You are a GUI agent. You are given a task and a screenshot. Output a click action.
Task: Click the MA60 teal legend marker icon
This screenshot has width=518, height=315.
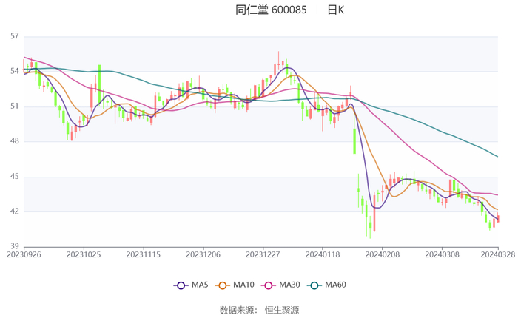[x=314, y=285]
